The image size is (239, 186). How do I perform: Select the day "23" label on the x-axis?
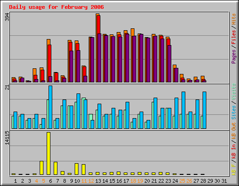[168, 181]
